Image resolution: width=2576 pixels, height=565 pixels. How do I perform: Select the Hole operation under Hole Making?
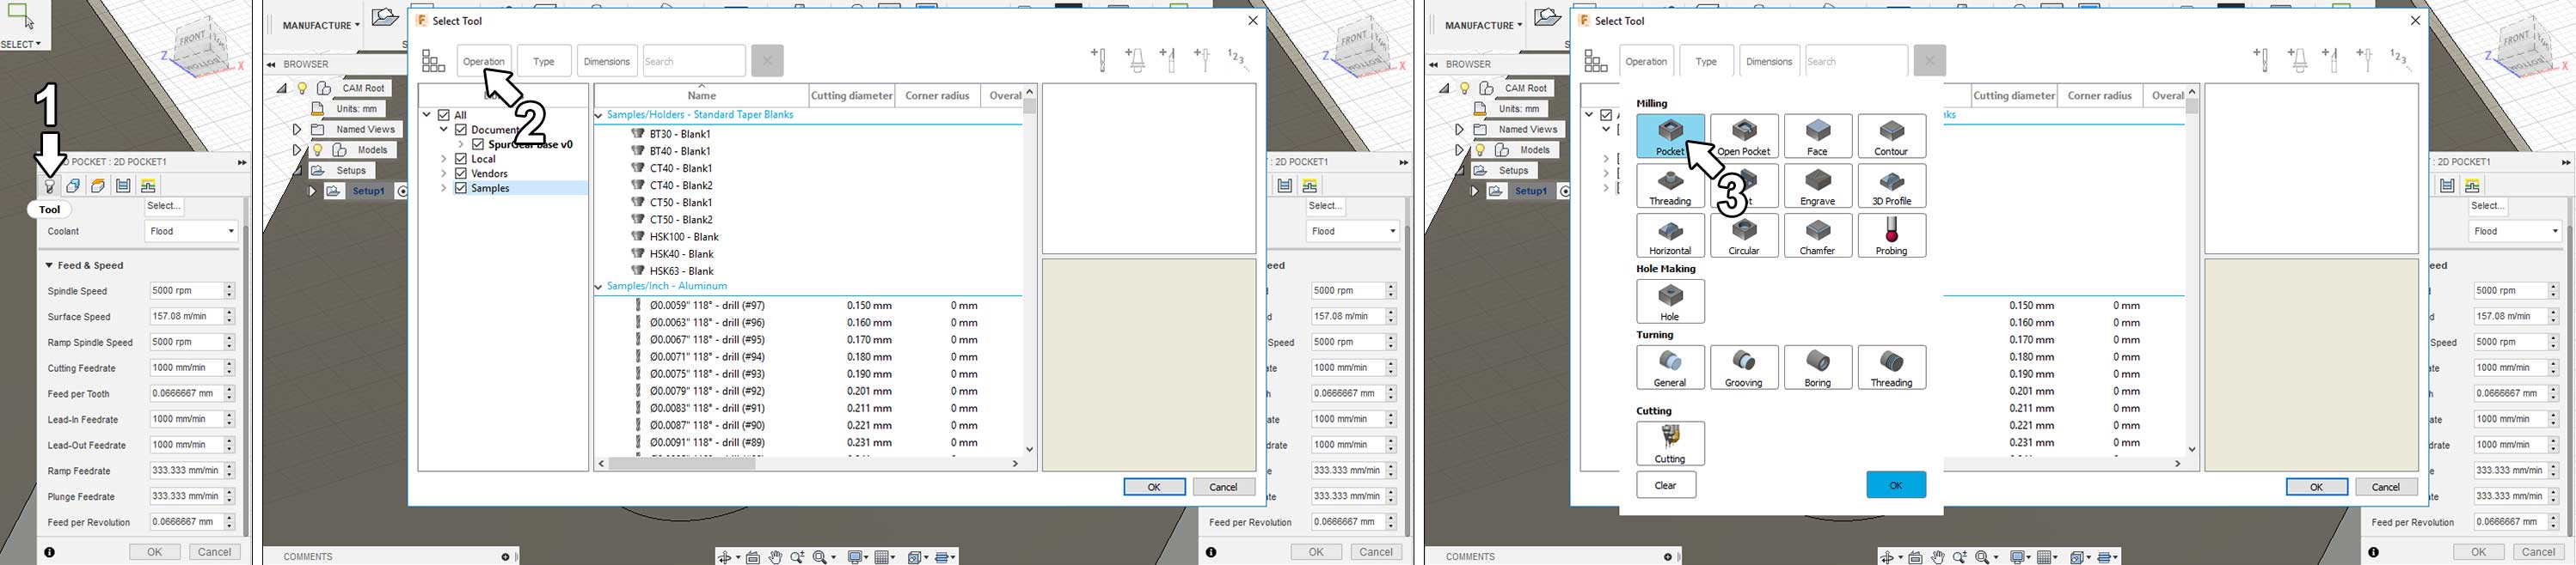pyautogui.click(x=1670, y=301)
